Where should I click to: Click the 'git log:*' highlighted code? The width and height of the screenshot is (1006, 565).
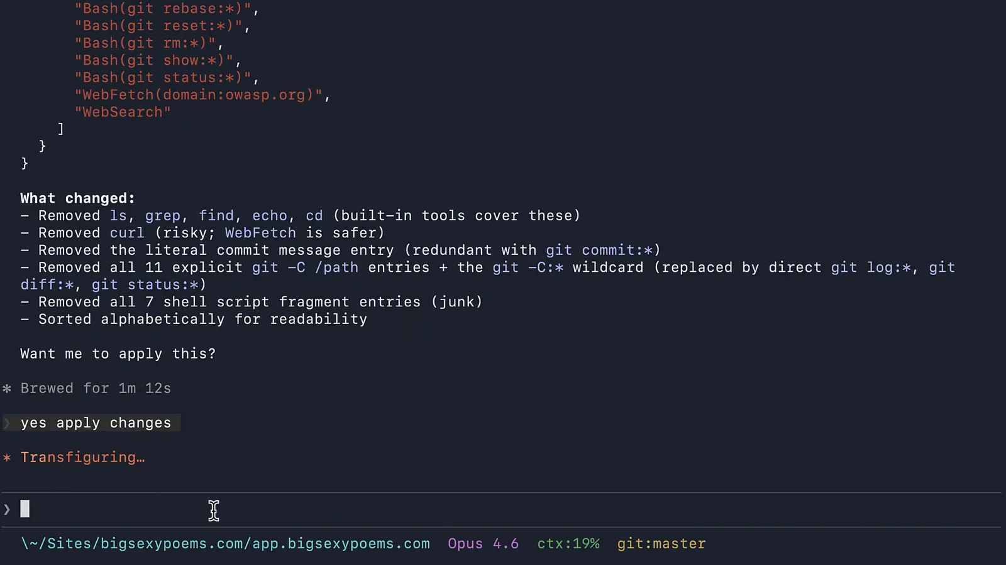pos(871,267)
